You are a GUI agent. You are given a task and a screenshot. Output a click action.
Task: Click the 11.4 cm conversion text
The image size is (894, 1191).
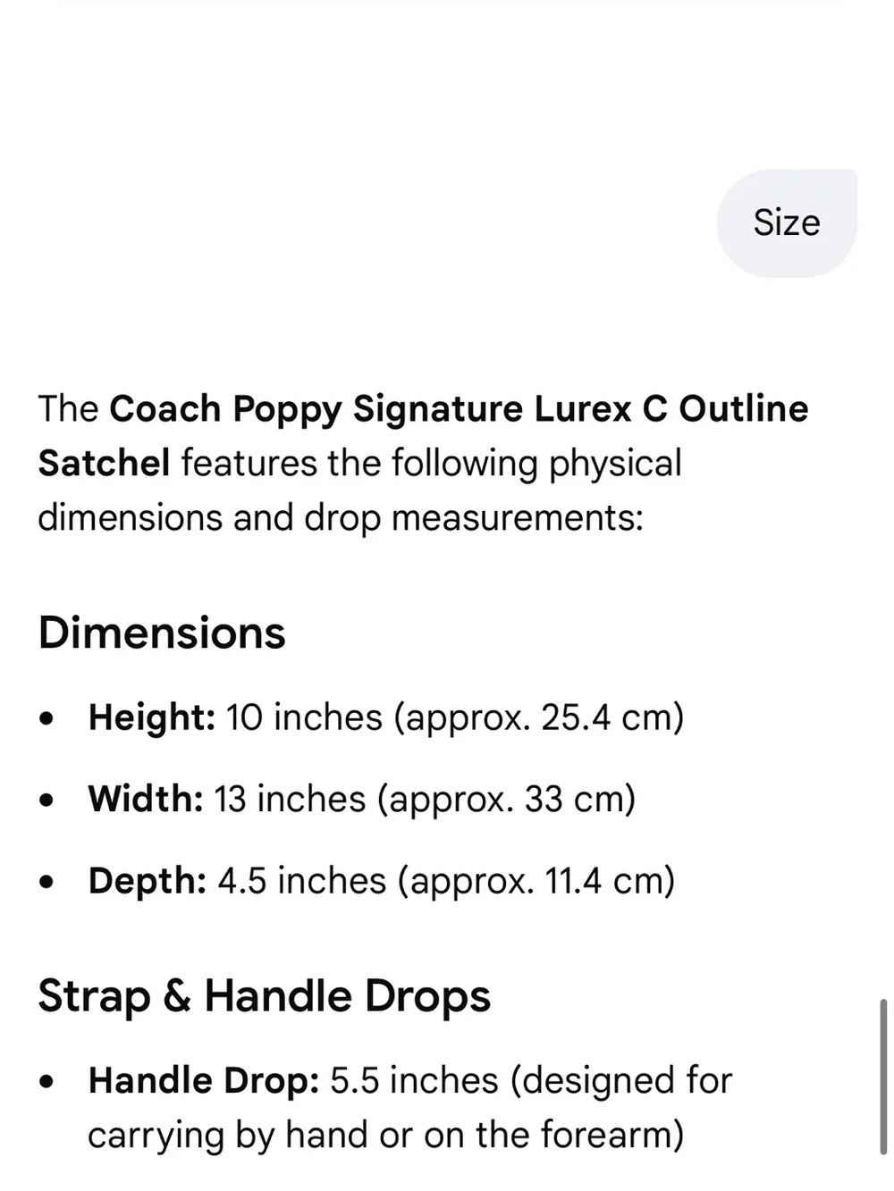pyautogui.click(x=603, y=881)
